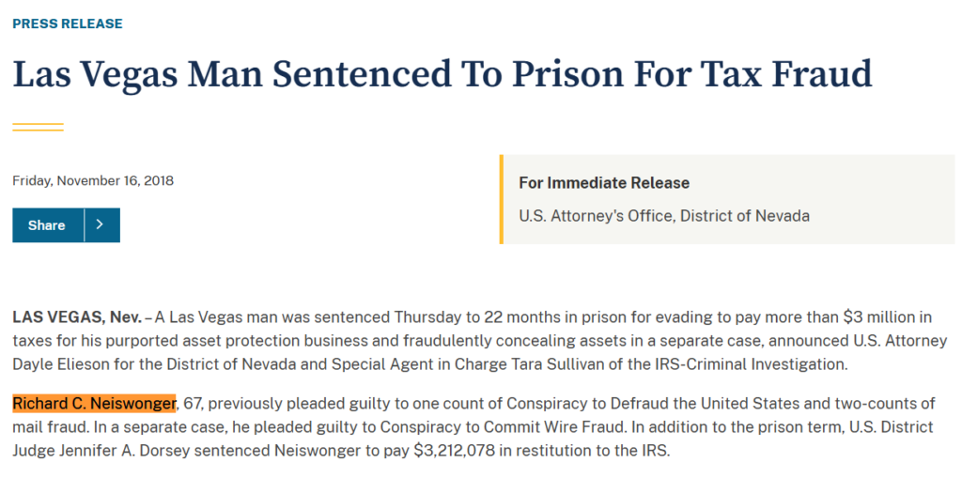Click the date Friday, November 16, 2018
This screenshot has width=962, height=478.
93,181
